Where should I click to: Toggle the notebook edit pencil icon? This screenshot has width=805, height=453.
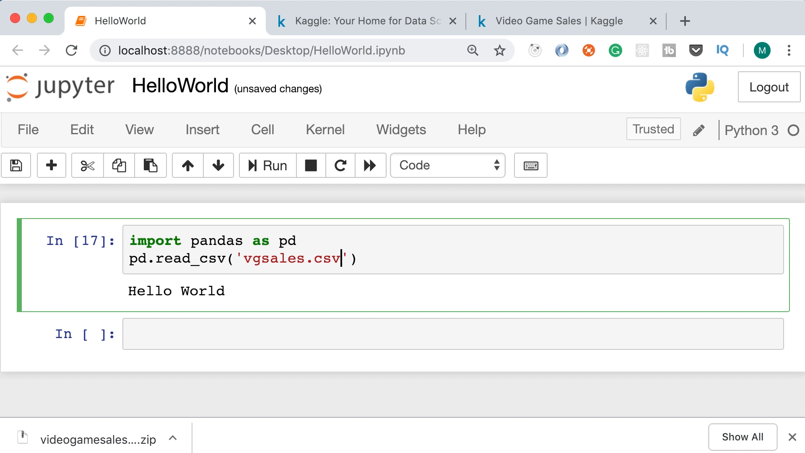699,130
